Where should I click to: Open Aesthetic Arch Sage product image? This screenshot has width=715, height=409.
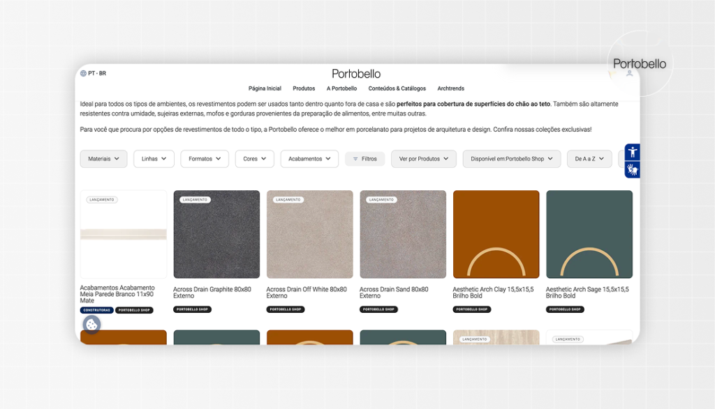(589, 234)
